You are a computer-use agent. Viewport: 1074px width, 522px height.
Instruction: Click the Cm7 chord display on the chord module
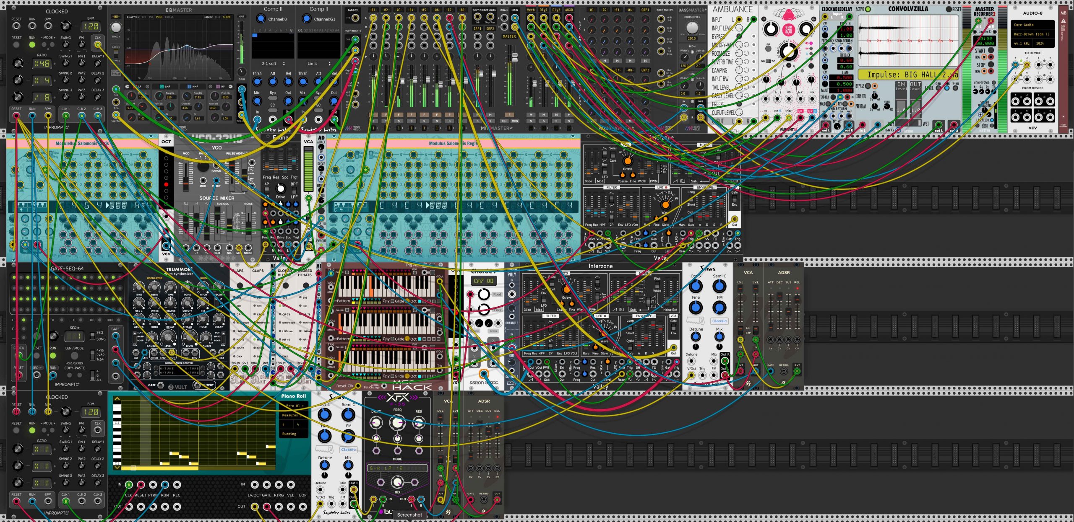click(x=484, y=281)
